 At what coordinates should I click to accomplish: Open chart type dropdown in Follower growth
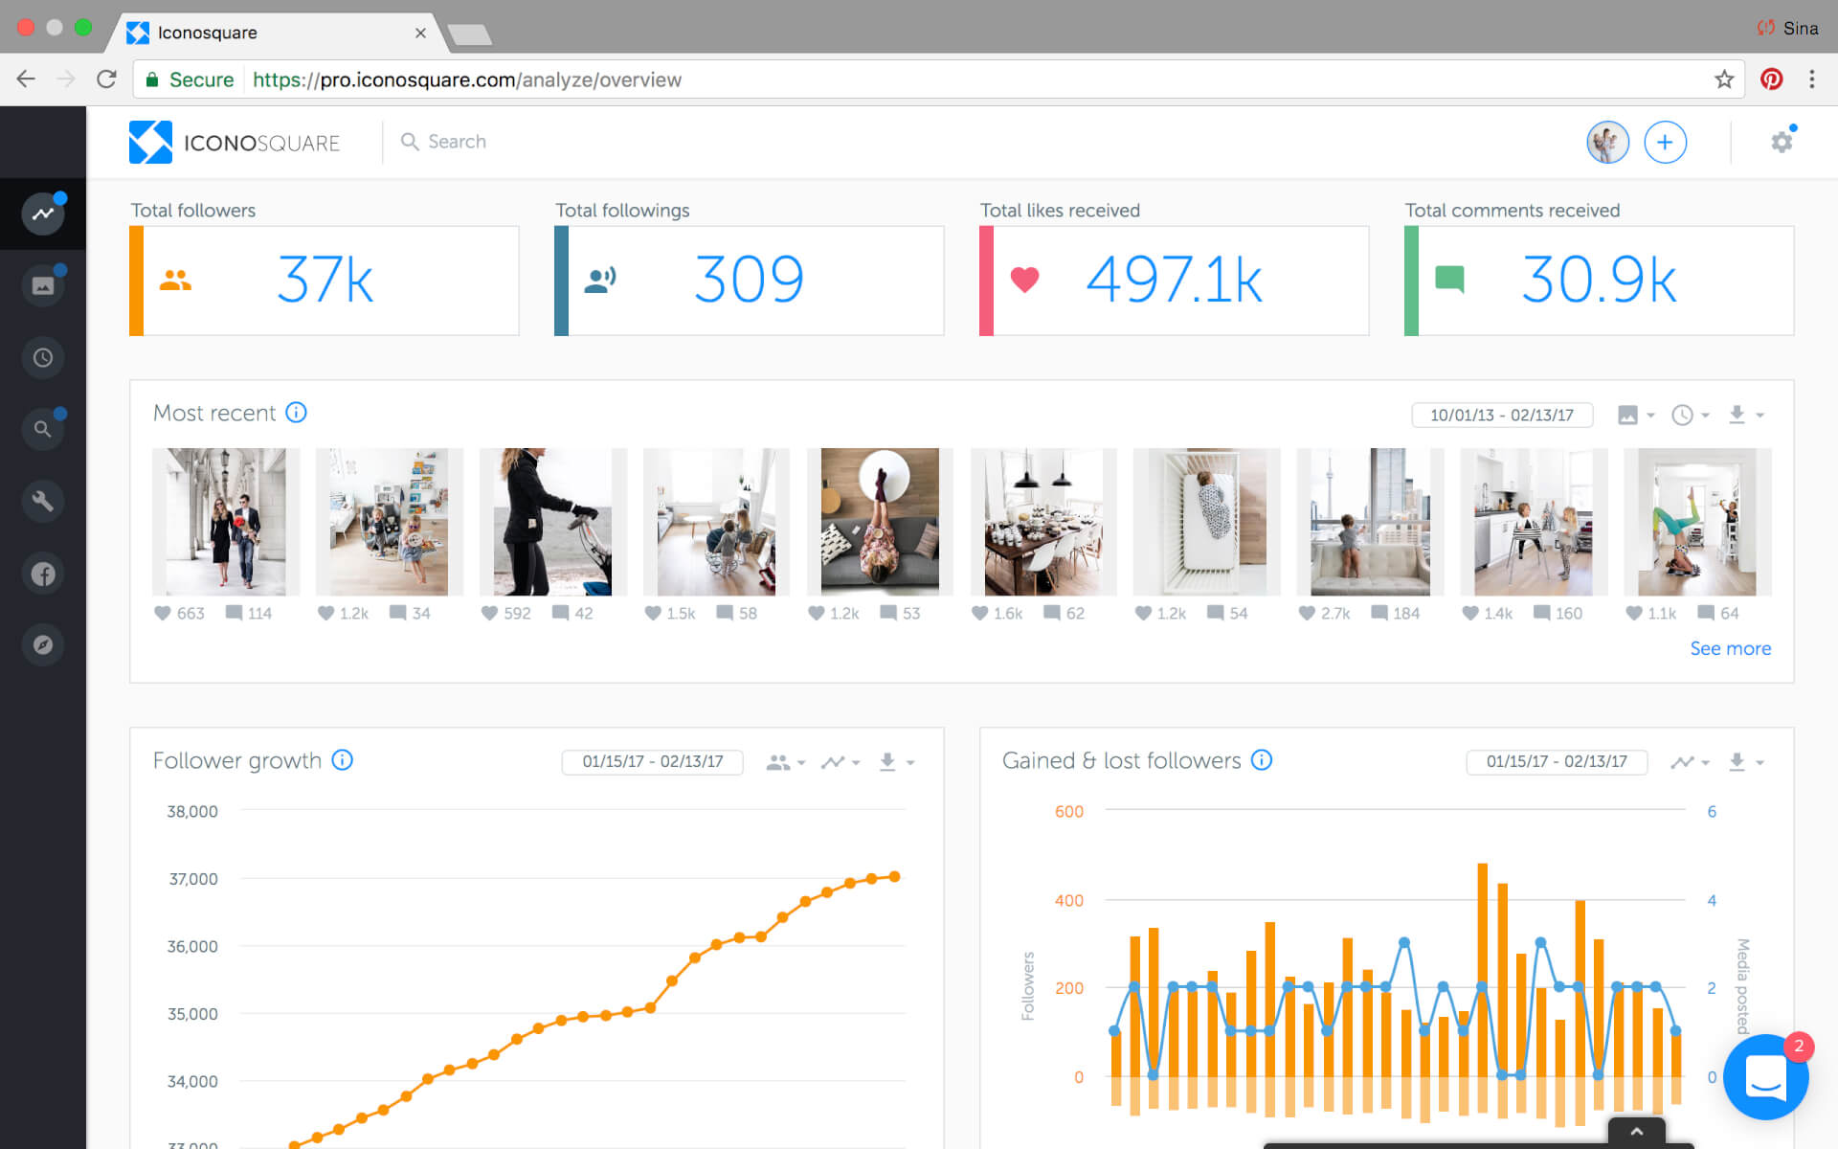point(841,762)
